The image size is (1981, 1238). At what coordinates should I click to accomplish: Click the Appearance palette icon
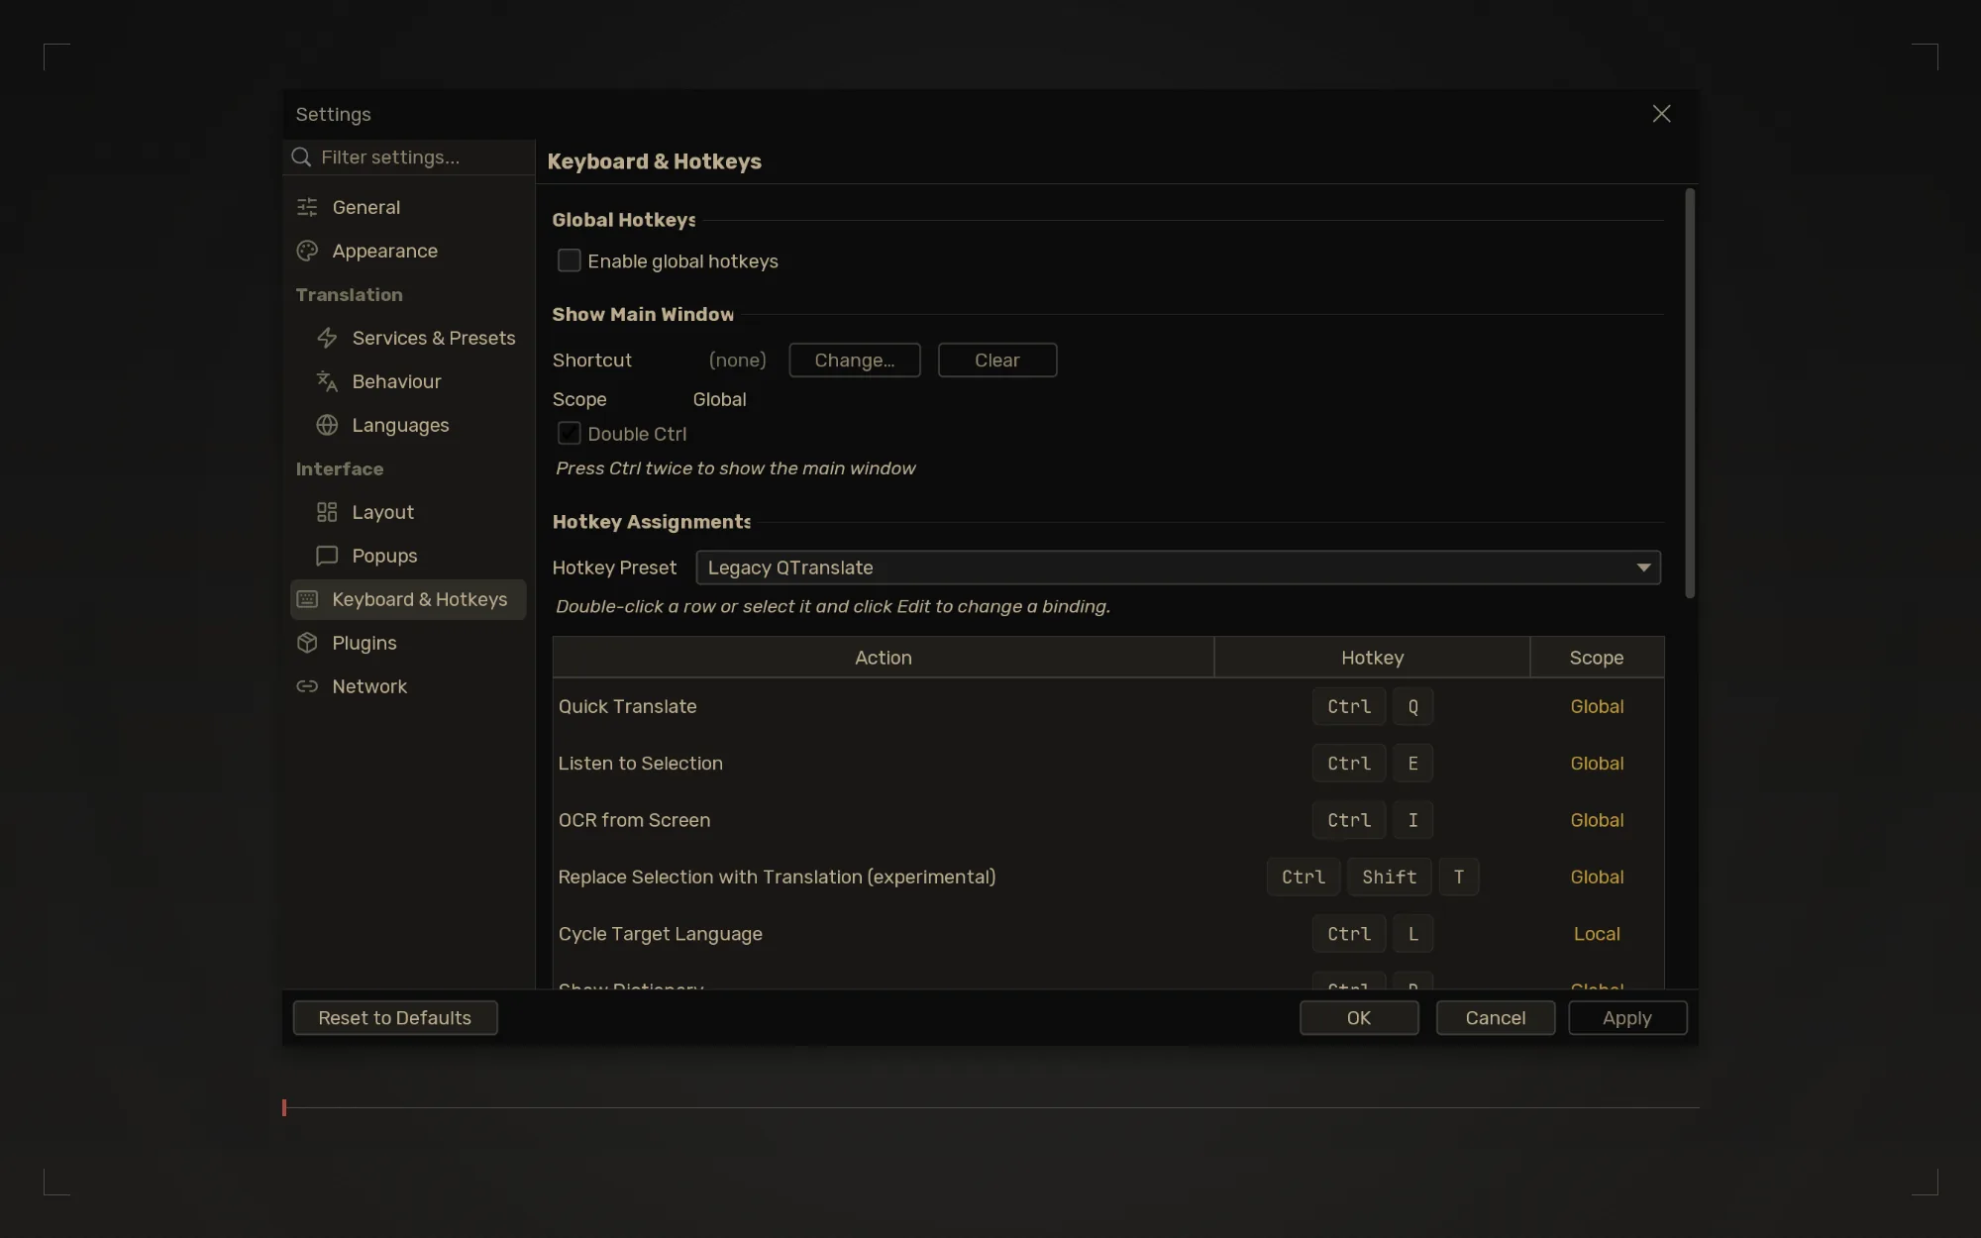click(307, 251)
